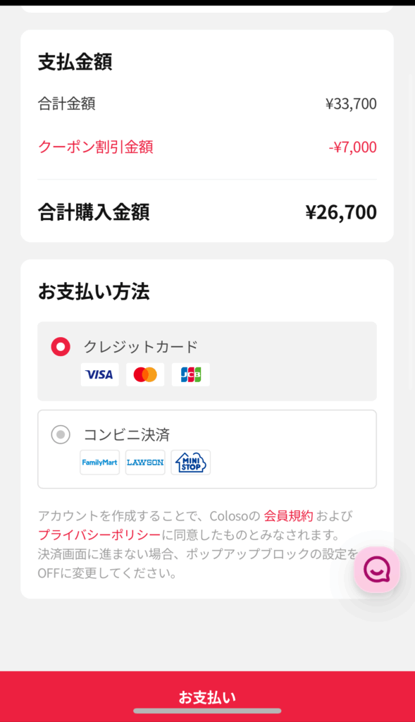Tap the red お支払い button

[207, 696]
